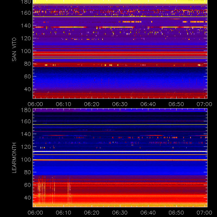Select the 100 label on San Vito axis
Image resolution: width=217 pixels, height=217 pixels.
coord(26,51)
